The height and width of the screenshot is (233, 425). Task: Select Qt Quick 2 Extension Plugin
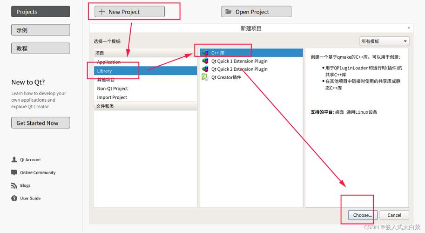251,69
